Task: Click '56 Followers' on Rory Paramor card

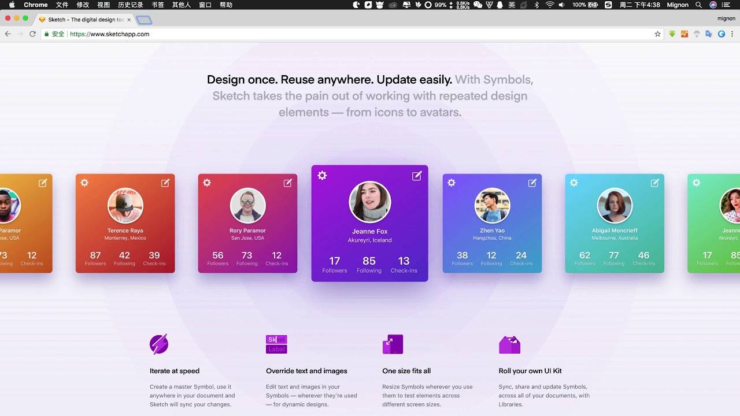Action: [218, 258]
